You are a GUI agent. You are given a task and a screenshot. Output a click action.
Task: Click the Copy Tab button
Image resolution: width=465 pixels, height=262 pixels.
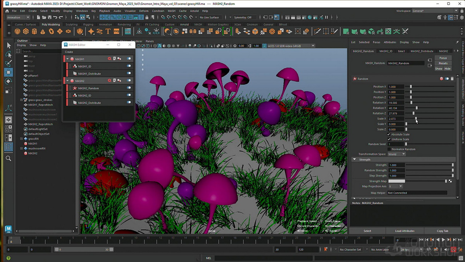tap(443, 231)
